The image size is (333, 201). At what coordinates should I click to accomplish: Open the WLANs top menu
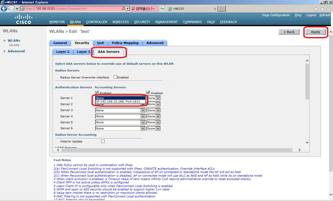tap(75, 22)
